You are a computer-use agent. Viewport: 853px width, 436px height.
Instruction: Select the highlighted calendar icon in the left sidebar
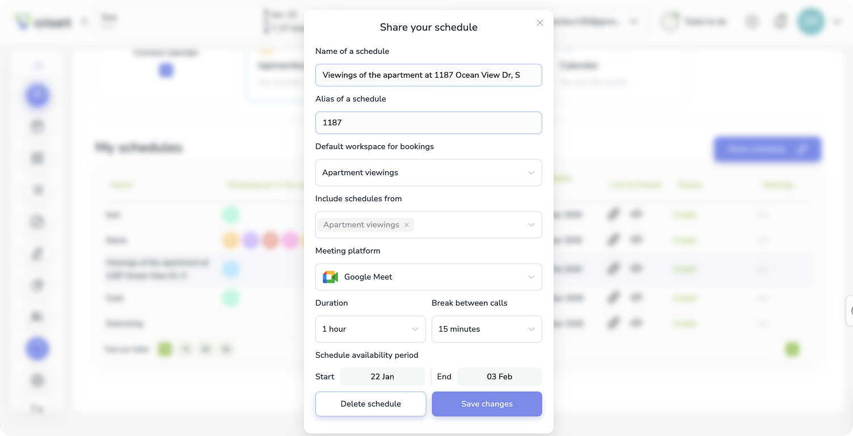click(37, 95)
